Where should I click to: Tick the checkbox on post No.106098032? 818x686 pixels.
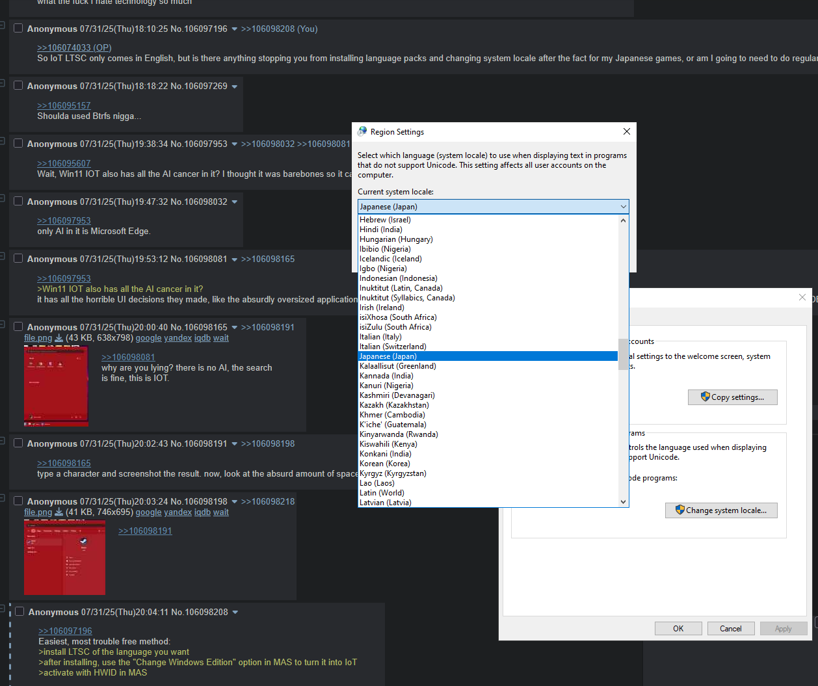(x=18, y=201)
